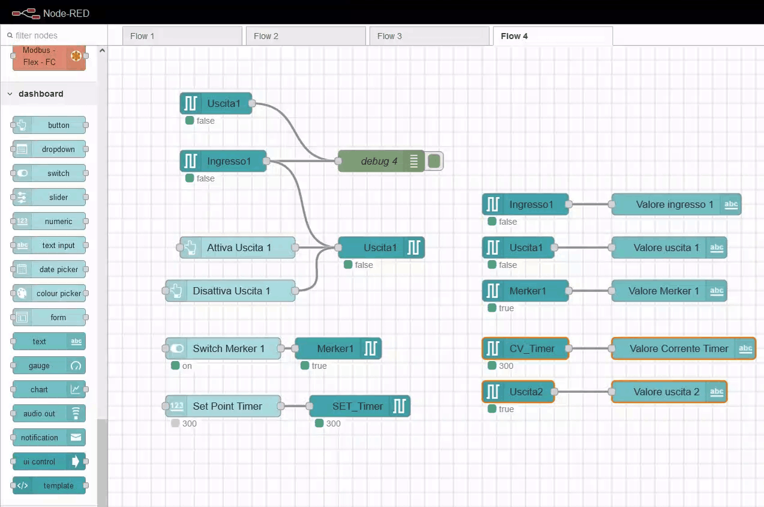Open the Flow 3 tab
The image size is (764, 507).
429,36
